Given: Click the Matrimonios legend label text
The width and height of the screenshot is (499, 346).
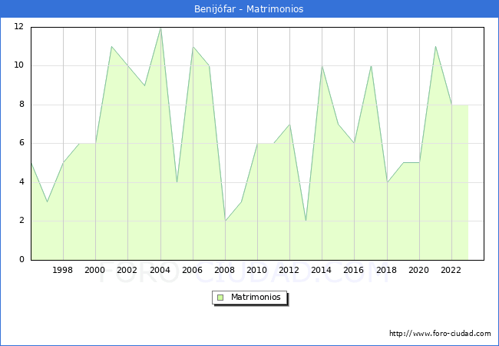Looking at the screenshot, I should pyautogui.click(x=256, y=297).
